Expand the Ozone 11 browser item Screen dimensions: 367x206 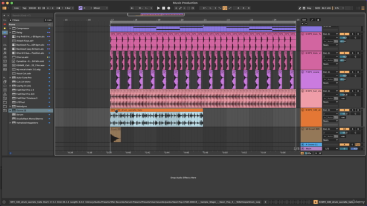[x=10, y=110]
